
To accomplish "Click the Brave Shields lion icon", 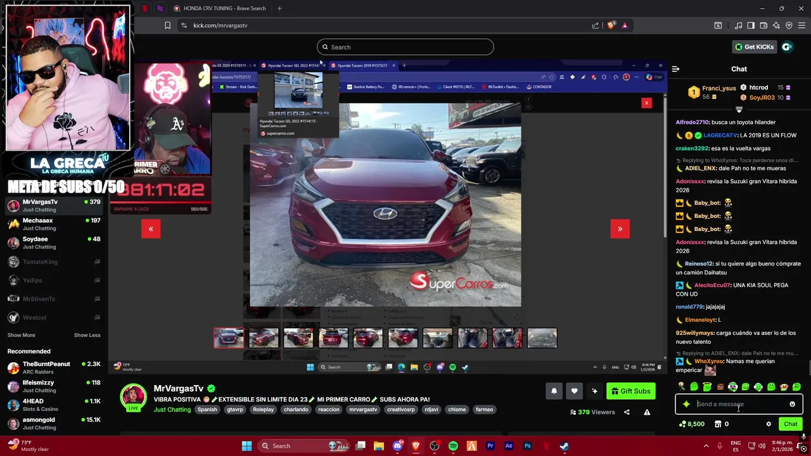I will pyautogui.click(x=611, y=25).
